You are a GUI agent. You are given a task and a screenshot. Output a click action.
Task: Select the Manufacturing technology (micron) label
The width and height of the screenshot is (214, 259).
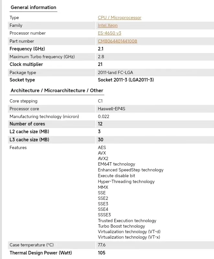44,116
